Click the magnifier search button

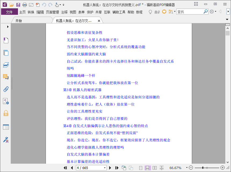206,11
